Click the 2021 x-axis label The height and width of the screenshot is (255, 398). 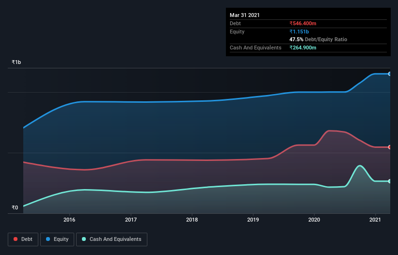pyautogui.click(x=375, y=220)
